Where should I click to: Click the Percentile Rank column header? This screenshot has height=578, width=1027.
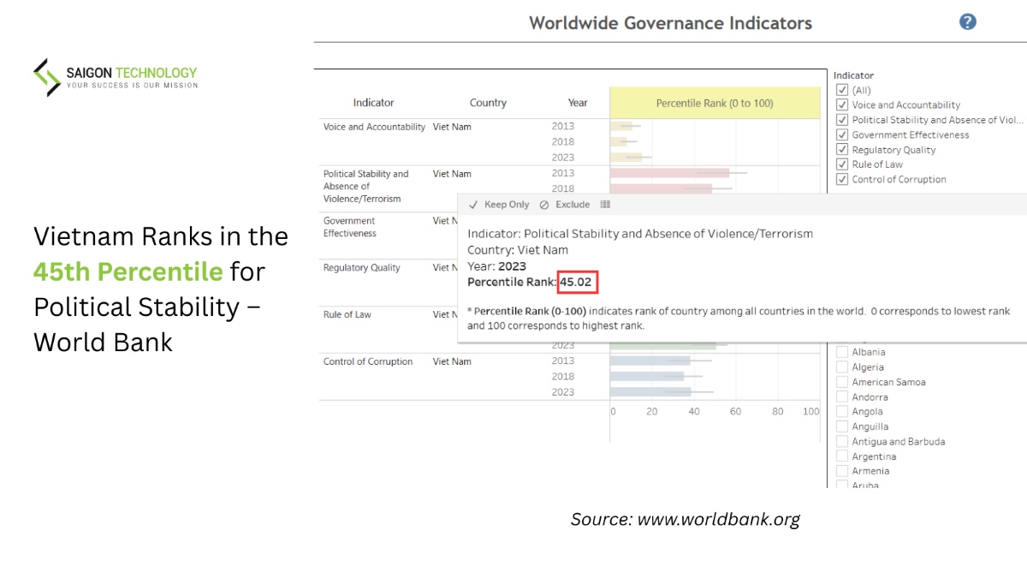tap(714, 103)
